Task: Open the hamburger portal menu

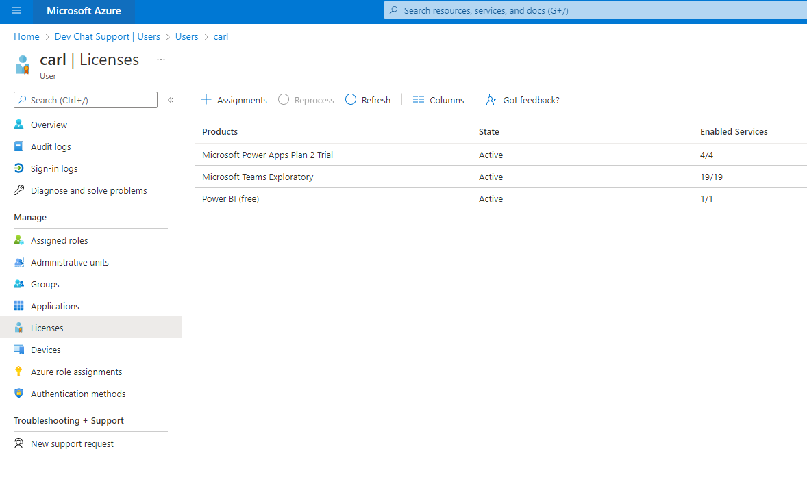Action: click(16, 10)
